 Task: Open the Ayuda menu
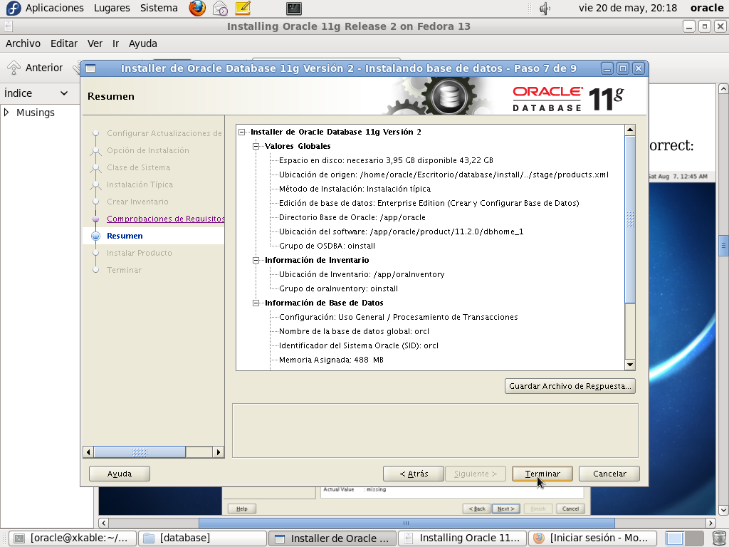142,43
